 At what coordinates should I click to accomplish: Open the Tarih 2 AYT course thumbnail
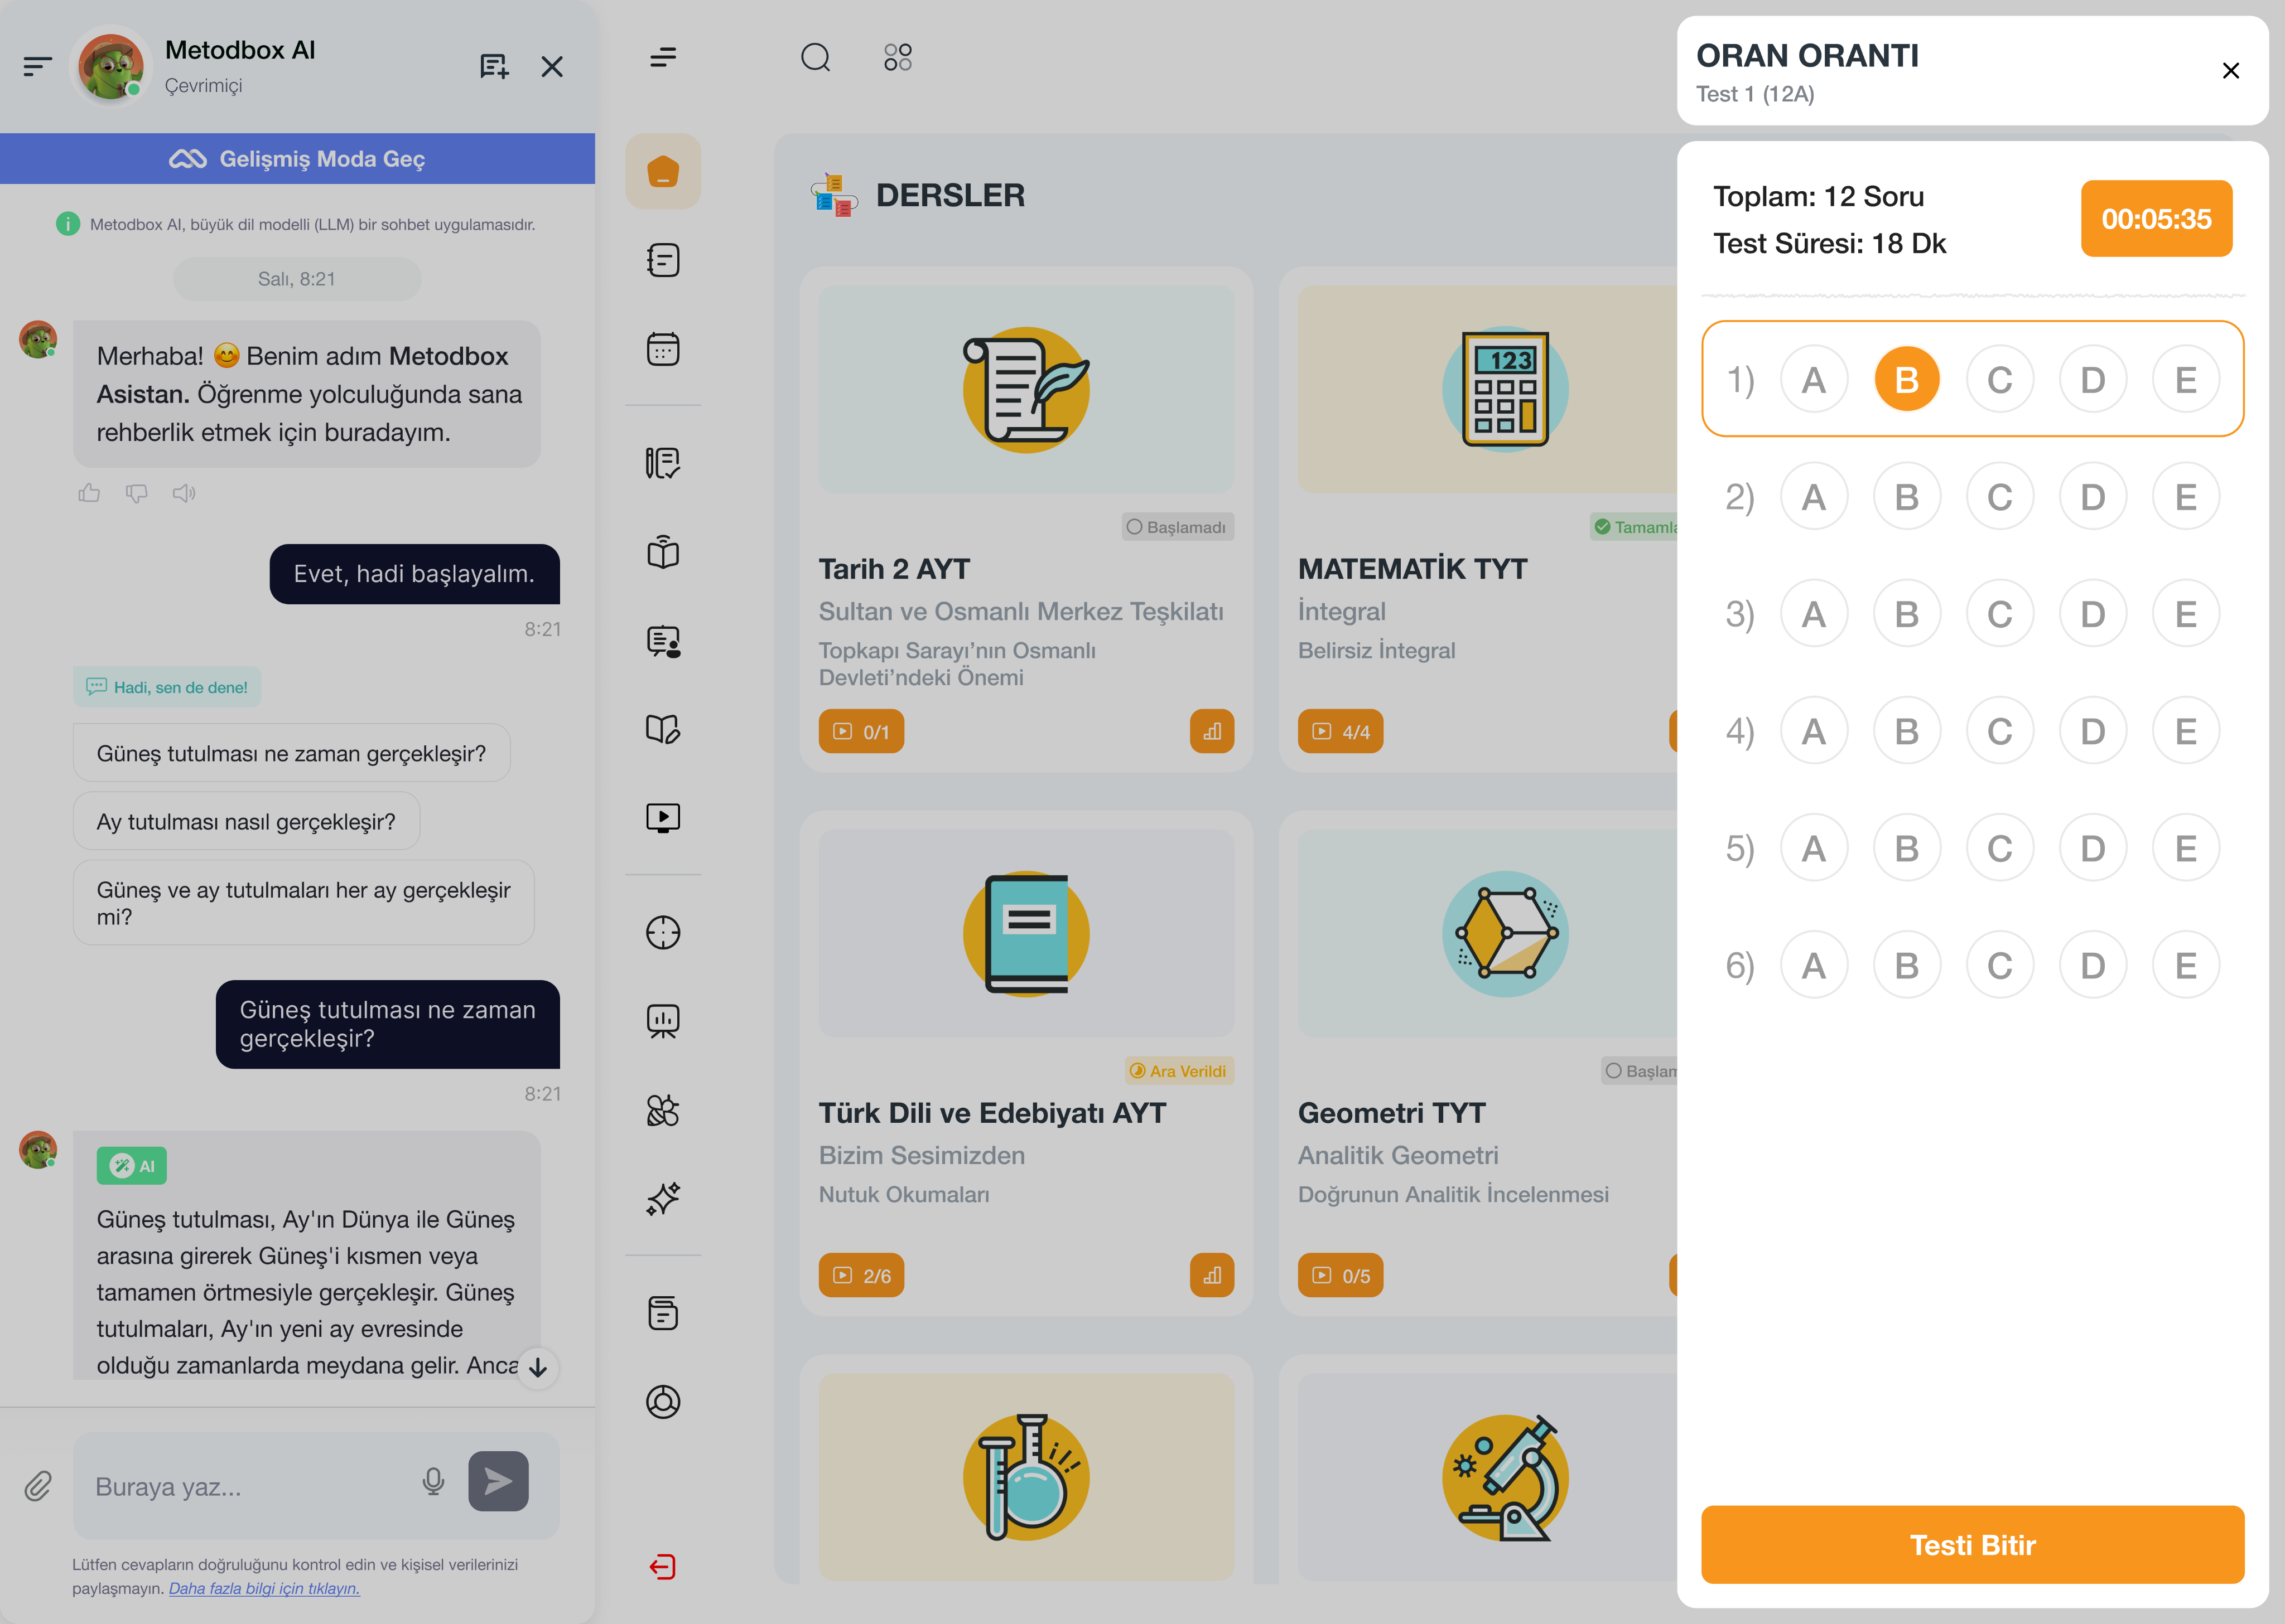point(1026,389)
